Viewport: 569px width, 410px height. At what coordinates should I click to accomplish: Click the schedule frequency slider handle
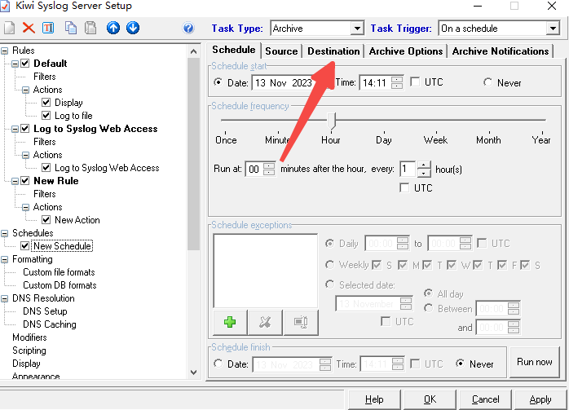[331, 121]
